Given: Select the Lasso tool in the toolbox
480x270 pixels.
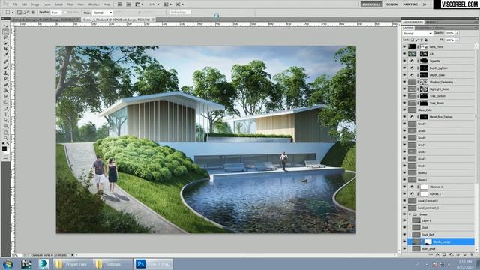Looking at the screenshot, I should coord(5,37).
